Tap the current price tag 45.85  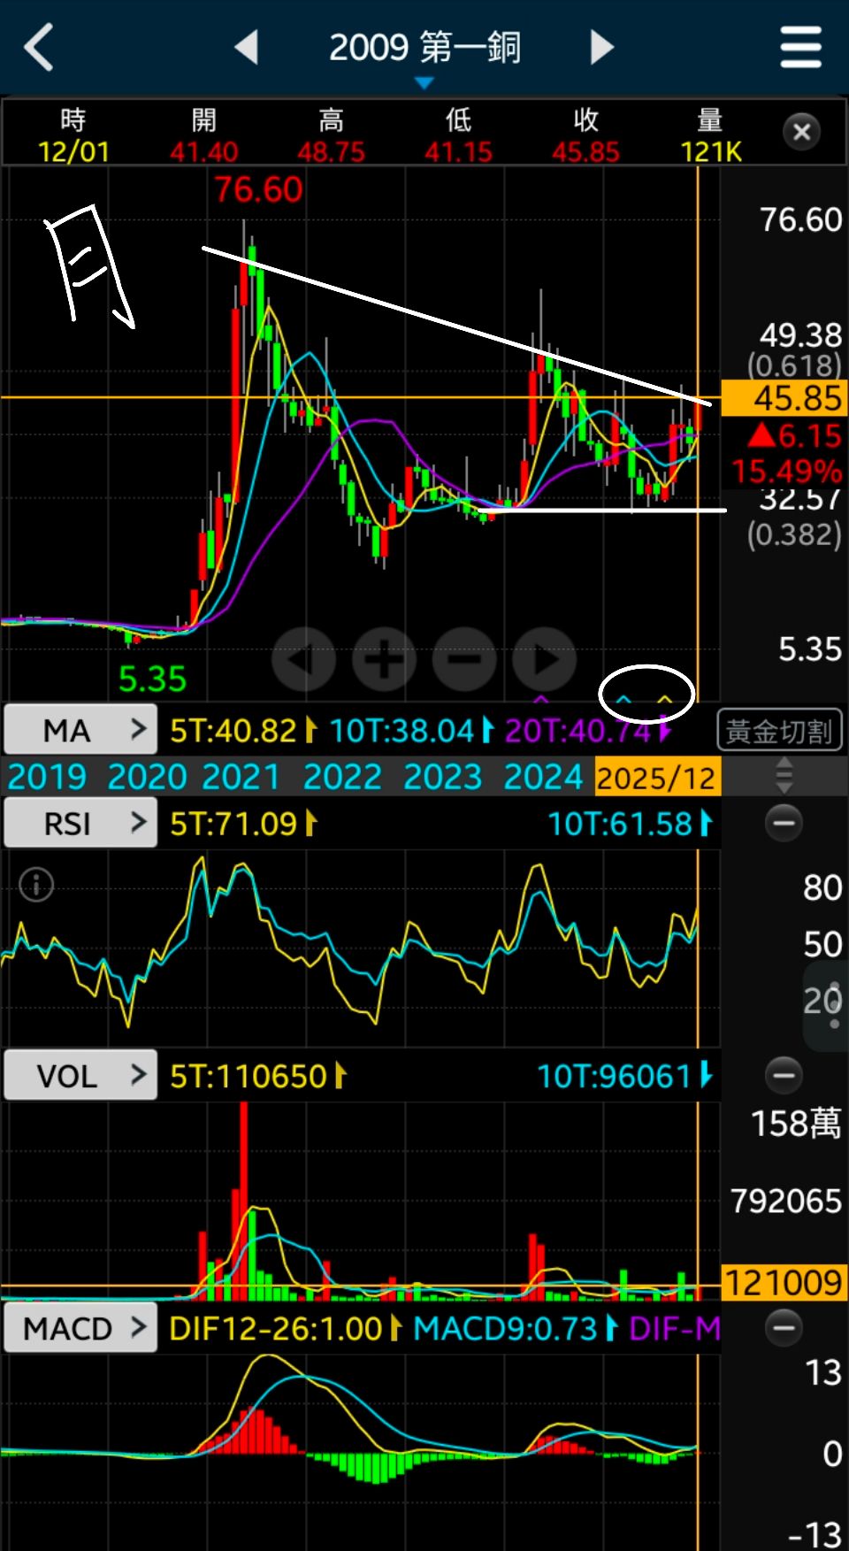click(x=784, y=398)
